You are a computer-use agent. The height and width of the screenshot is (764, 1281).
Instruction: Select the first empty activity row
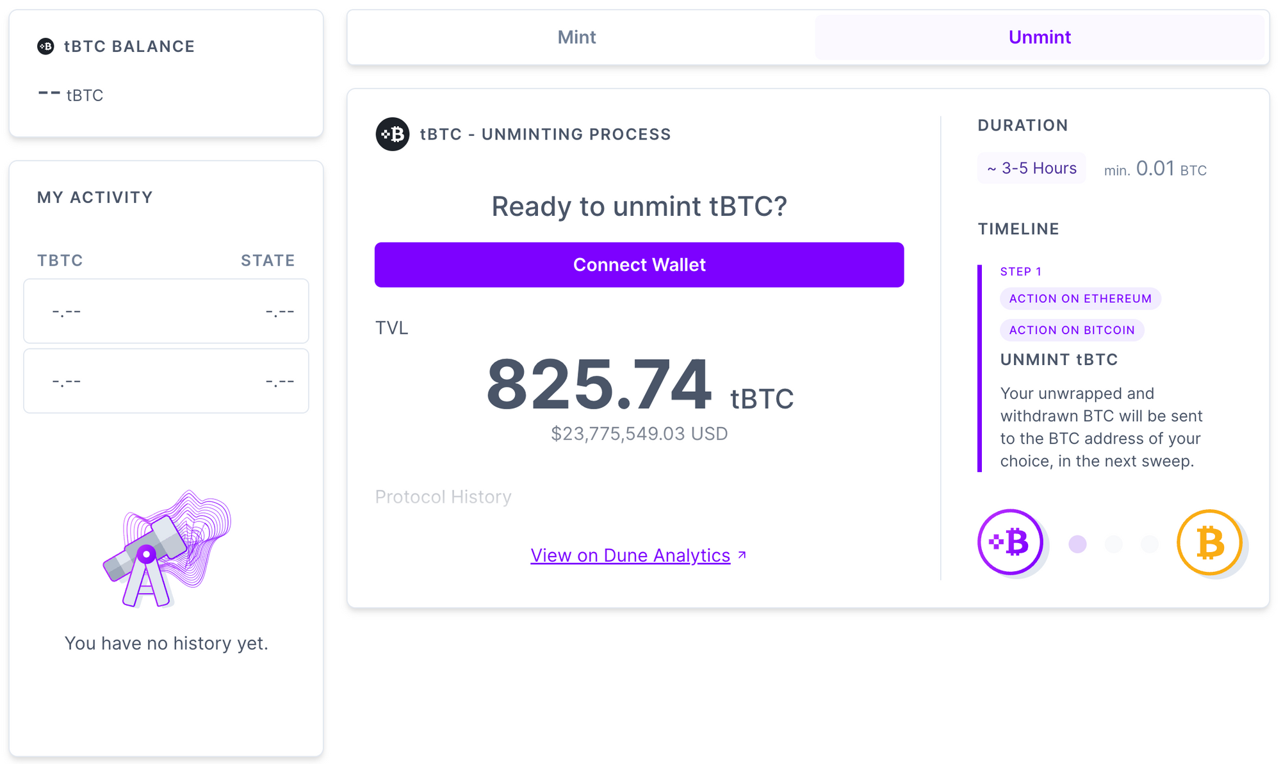click(166, 311)
